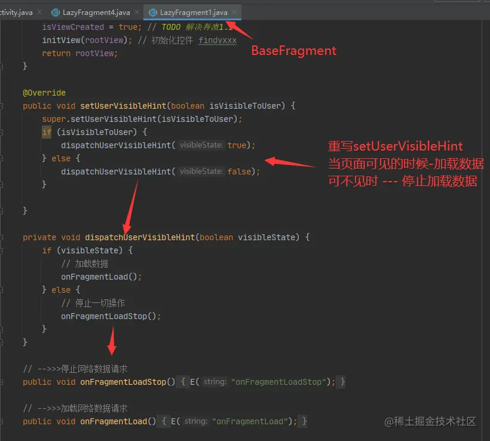Screen dimensions: 490x441
Task: Close the LazyFragment4.java tab
Action: pyautogui.click(x=137, y=12)
